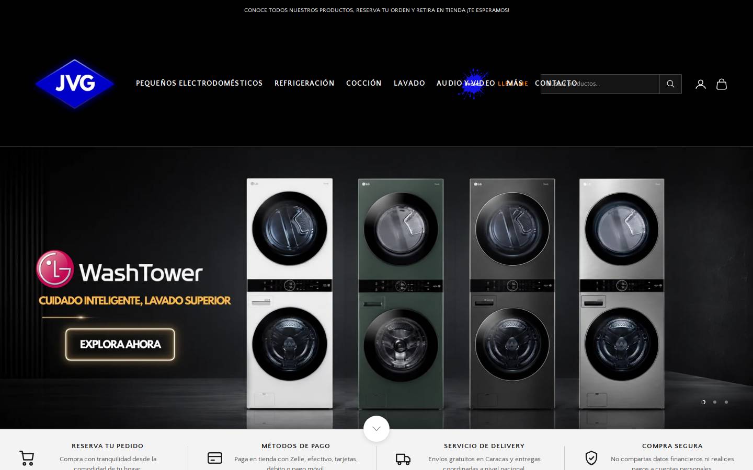This screenshot has height=470, width=753.
Task: Click the silver WashTower unit
Action: pos(622,293)
